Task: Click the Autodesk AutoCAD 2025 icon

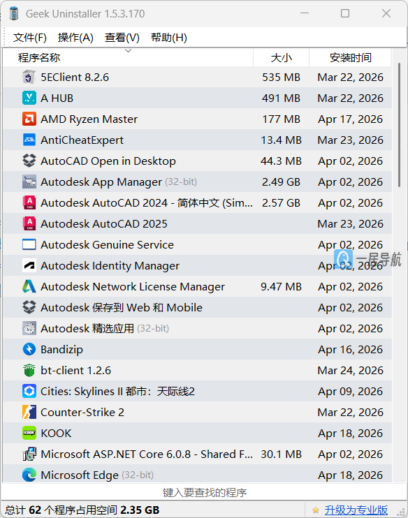Action: click(29, 223)
